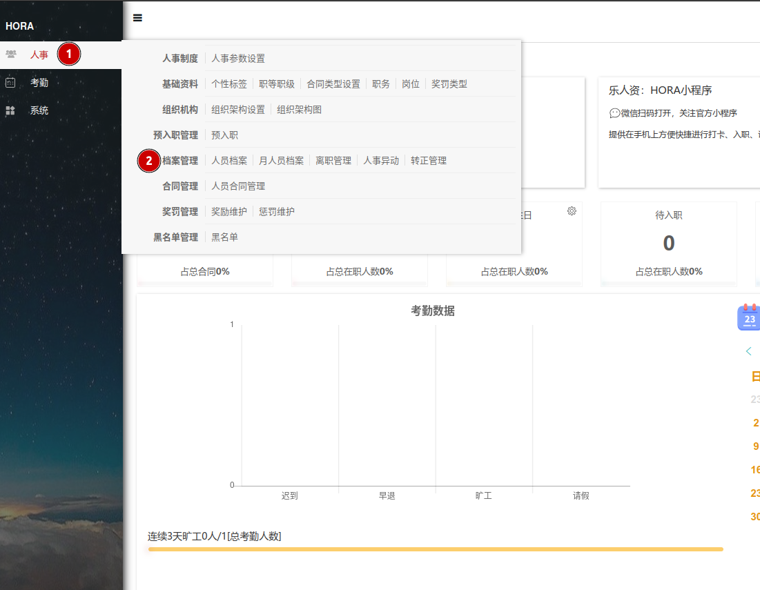
Task: Click the blue calendar 23 icon
Action: point(749,317)
